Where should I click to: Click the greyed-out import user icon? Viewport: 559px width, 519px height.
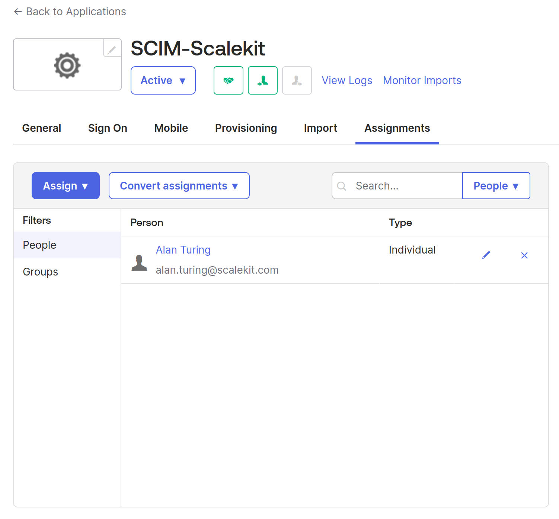(297, 80)
